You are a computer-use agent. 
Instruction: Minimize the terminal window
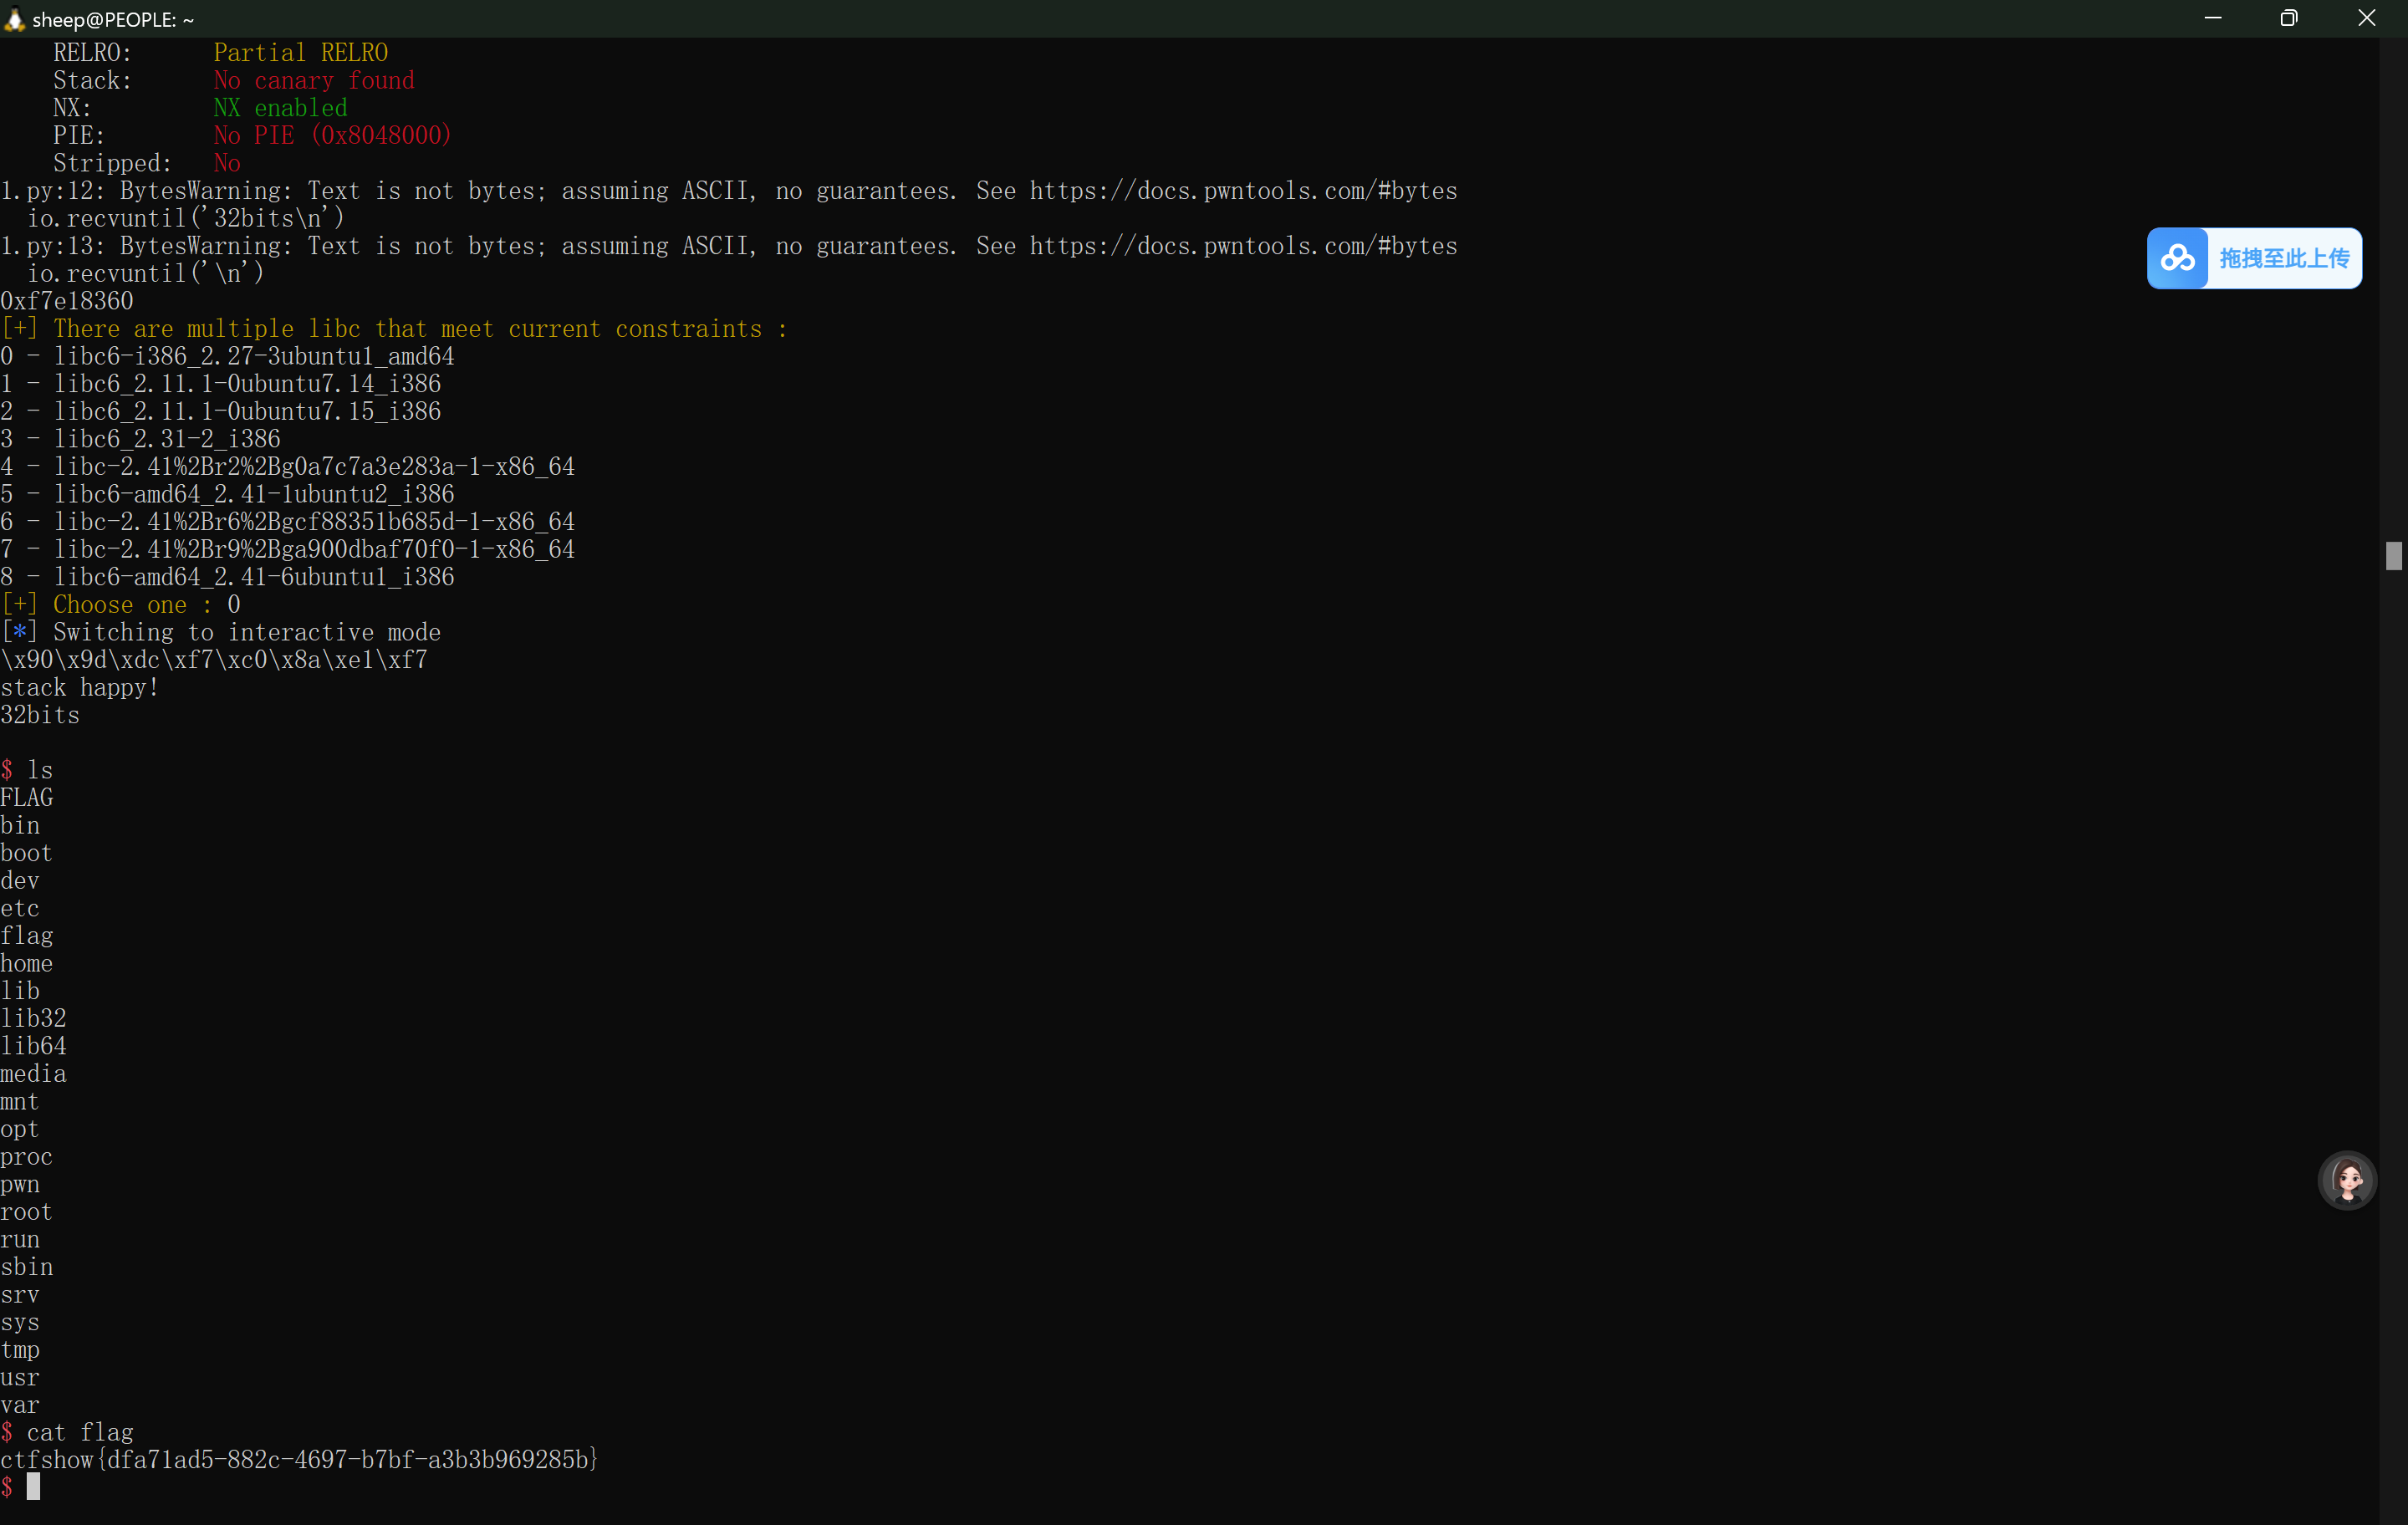pos(2213,18)
